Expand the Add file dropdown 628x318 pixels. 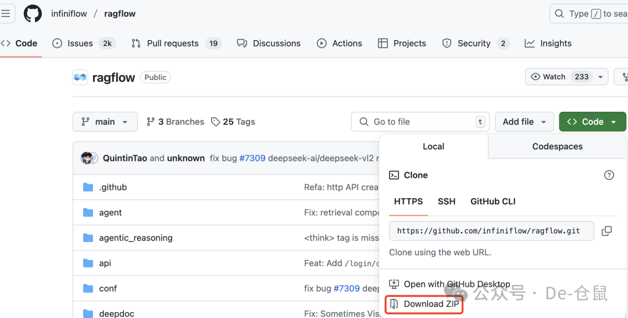(x=524, y=122)
